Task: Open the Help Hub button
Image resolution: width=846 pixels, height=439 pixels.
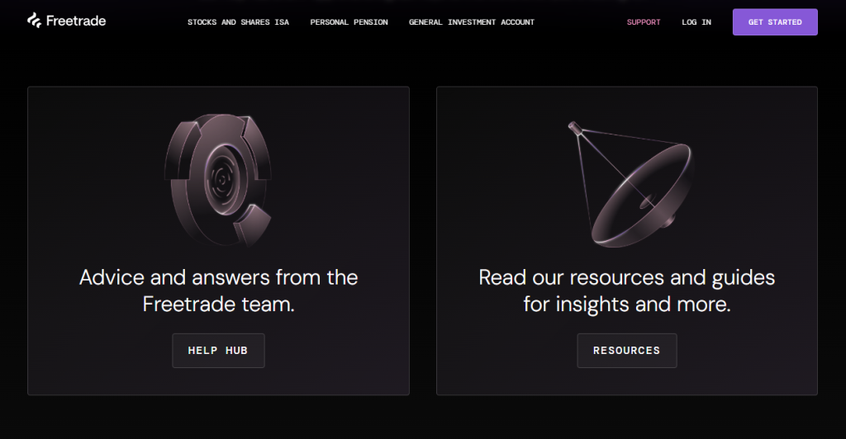Action: point(218,351)
